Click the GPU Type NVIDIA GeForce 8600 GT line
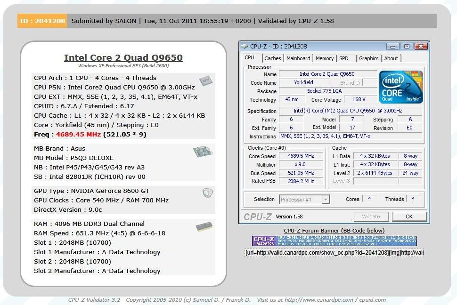The image size is (457, 305). 91,191
